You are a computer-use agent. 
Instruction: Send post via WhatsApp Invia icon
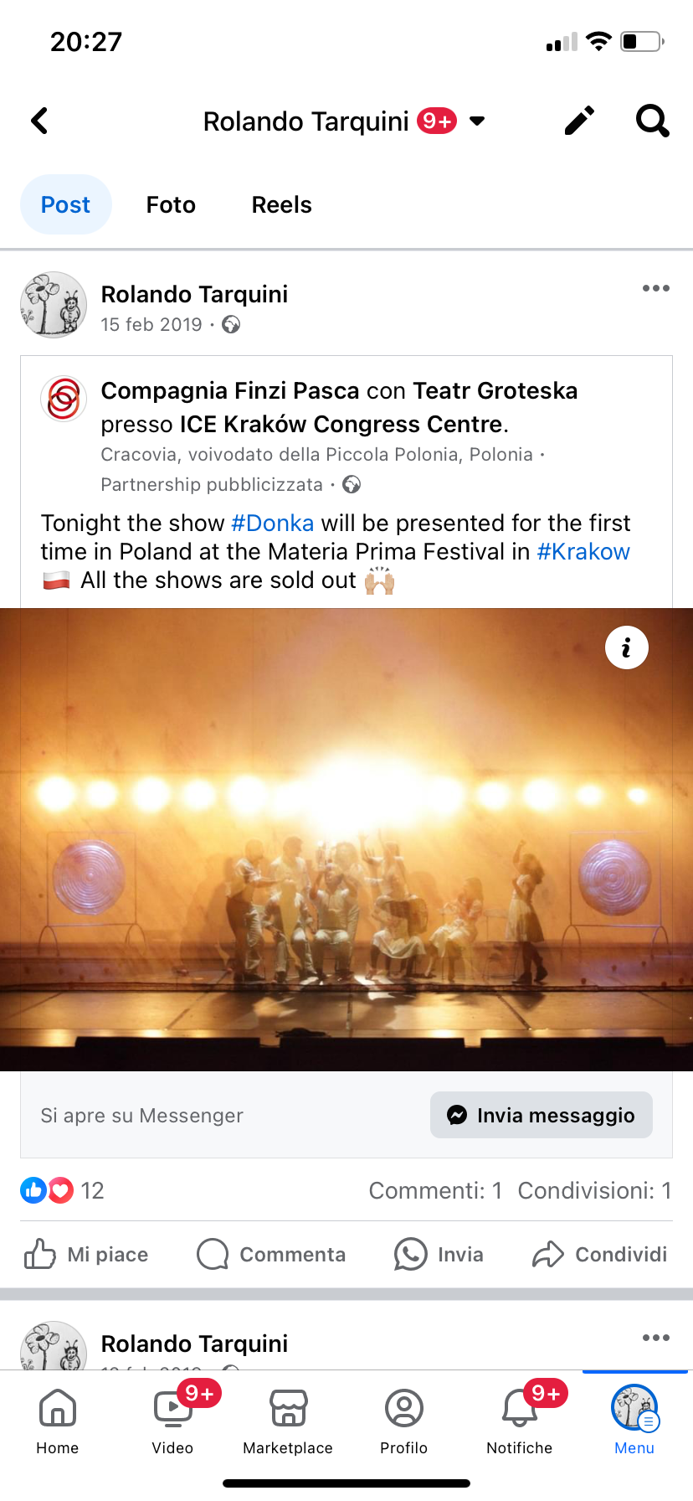click(x=439, y=1254)
